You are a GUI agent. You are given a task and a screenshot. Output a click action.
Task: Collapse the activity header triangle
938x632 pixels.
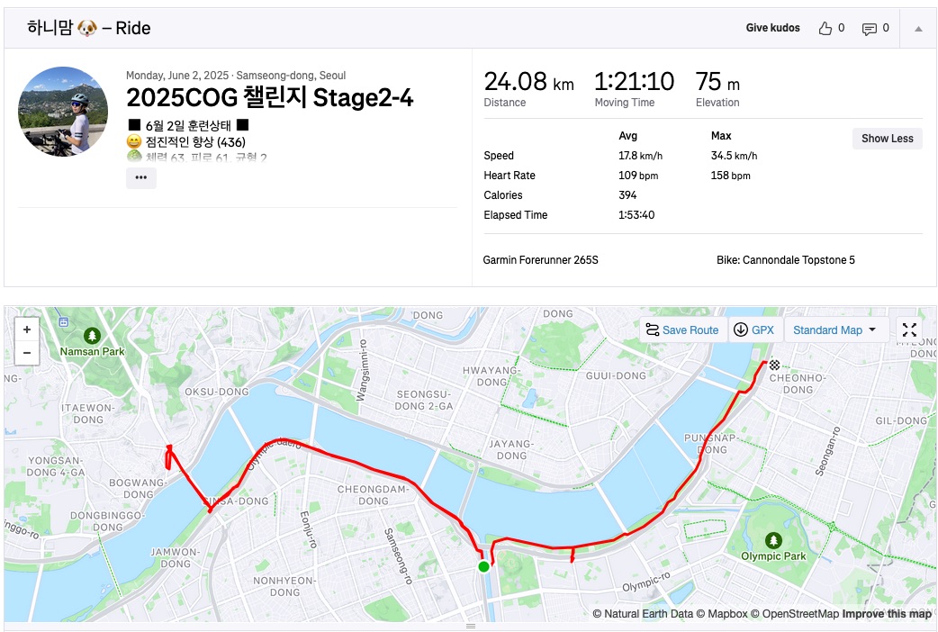(918, 29)
